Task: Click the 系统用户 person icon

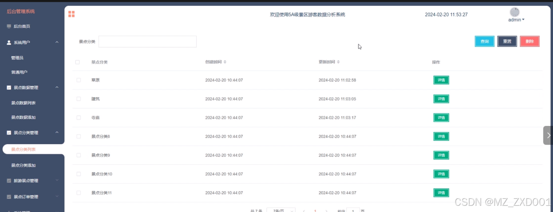Action: click(9, 42)
